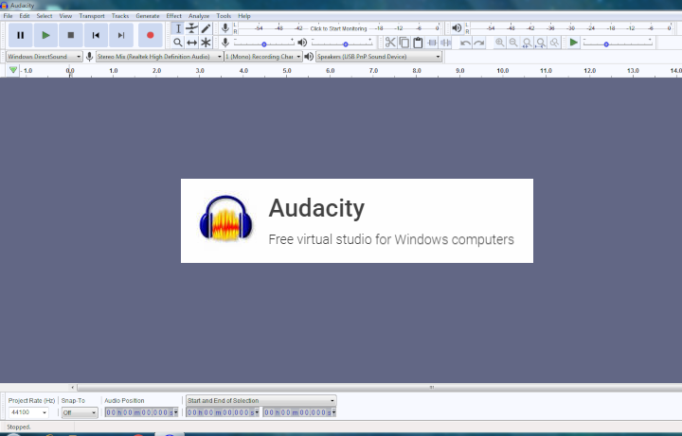
Task: Click the green timeline playhead triangle
Action: coord(13,69)
